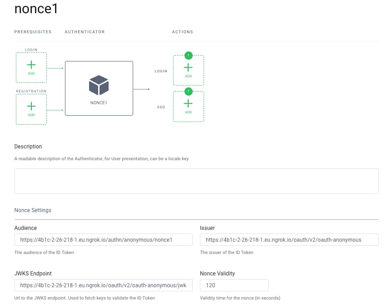This screenshot has height=305, width=384.
Task: Add an SSO action via plus icon
Action: (188, 104)
